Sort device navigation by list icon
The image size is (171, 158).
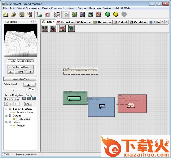[24, 98]
